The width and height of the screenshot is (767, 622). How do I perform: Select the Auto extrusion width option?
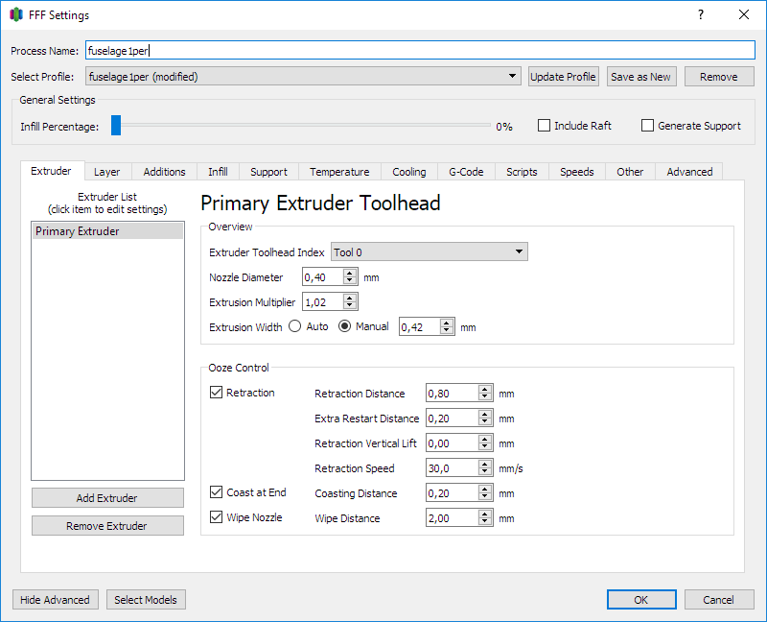295,326
